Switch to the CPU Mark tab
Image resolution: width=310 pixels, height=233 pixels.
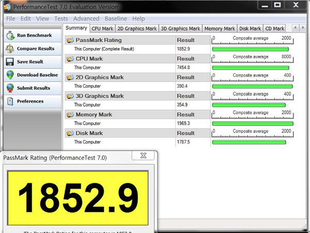102,28
